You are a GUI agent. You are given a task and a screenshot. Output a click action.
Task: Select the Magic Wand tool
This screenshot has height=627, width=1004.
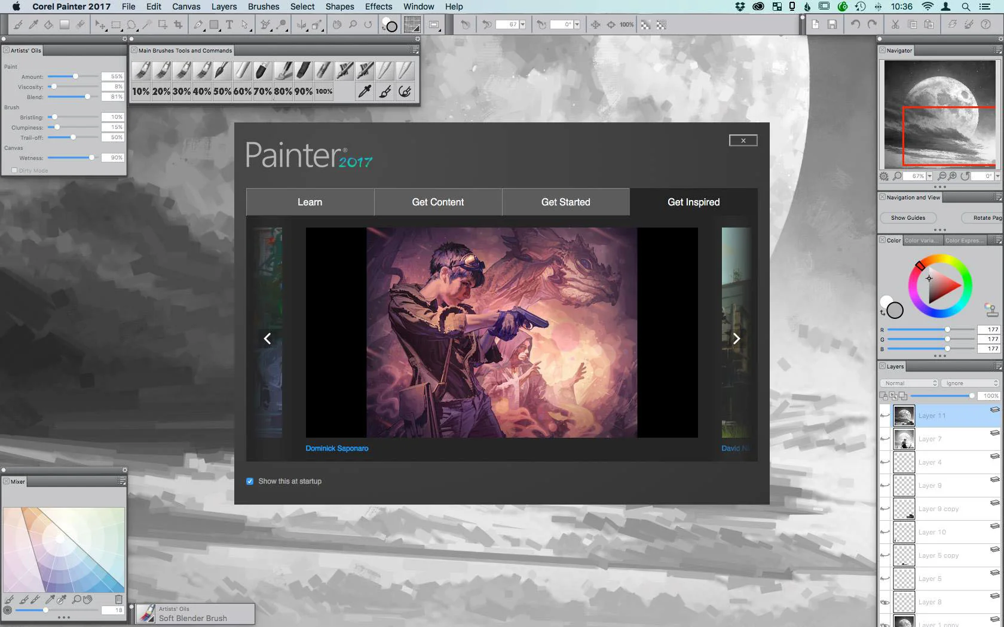[147, 24]
